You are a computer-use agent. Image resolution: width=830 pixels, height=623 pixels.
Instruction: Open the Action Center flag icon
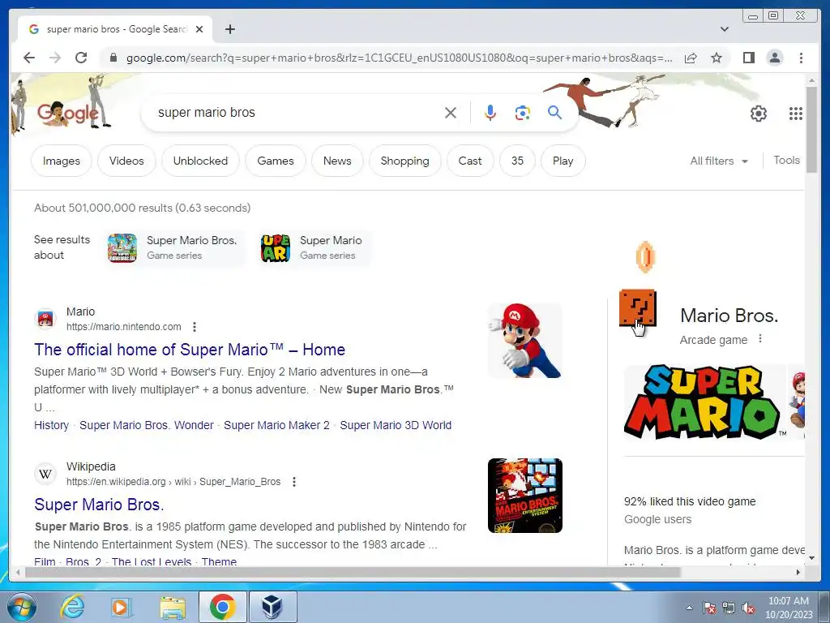click(709, 608)
